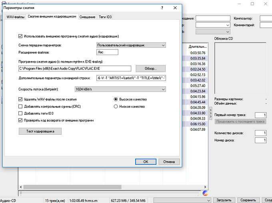The image size is (272, 203).
Task: Close the Параметры сжатия dialog
Action: pos(175,8)
